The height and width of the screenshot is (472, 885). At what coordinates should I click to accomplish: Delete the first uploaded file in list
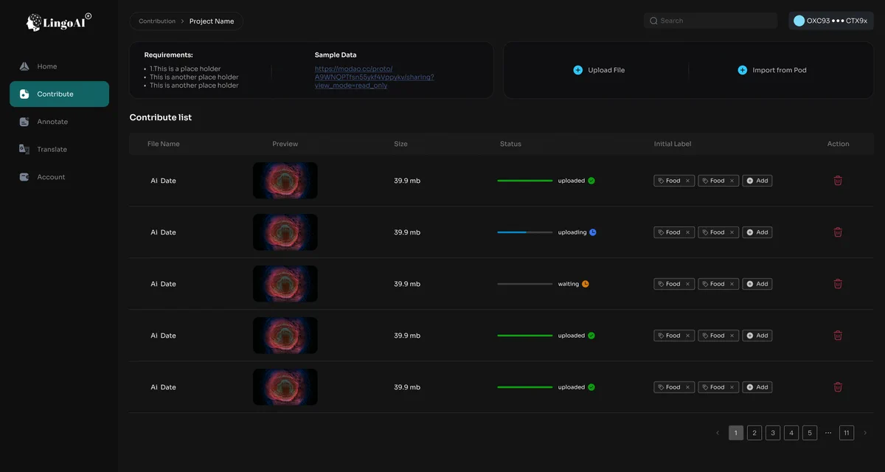[x=838, y=181]
